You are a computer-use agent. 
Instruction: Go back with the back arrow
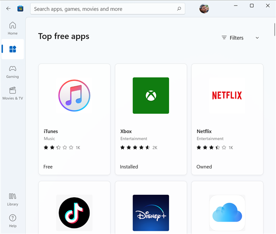click(x=8, y=9)
